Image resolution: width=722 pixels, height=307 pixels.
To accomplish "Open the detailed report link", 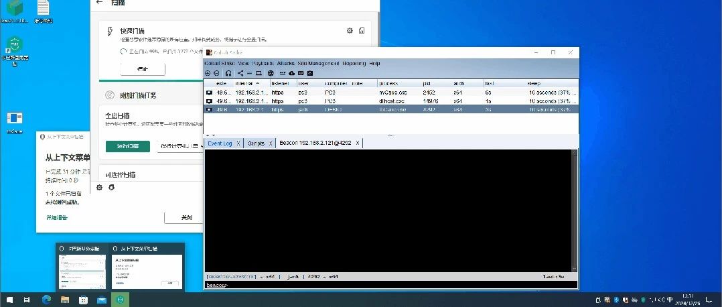I will click(57, 217).
